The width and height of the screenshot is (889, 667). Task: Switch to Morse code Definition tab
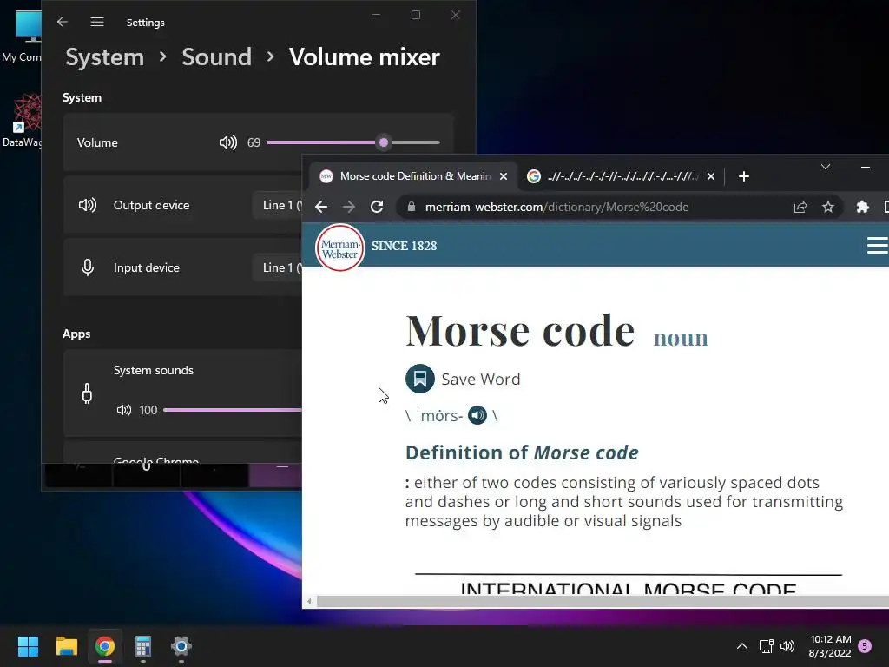(x=412, y=176)
